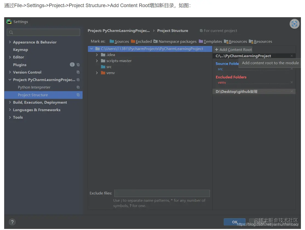Click in the settings search field
This screenshot has width=305, height=230.
point(43,33)
